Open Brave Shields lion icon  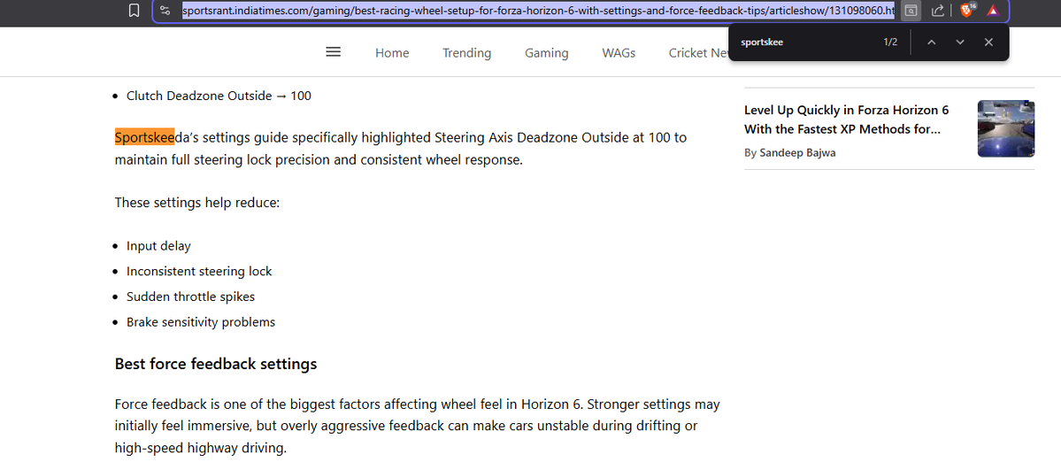coord(967,10)
